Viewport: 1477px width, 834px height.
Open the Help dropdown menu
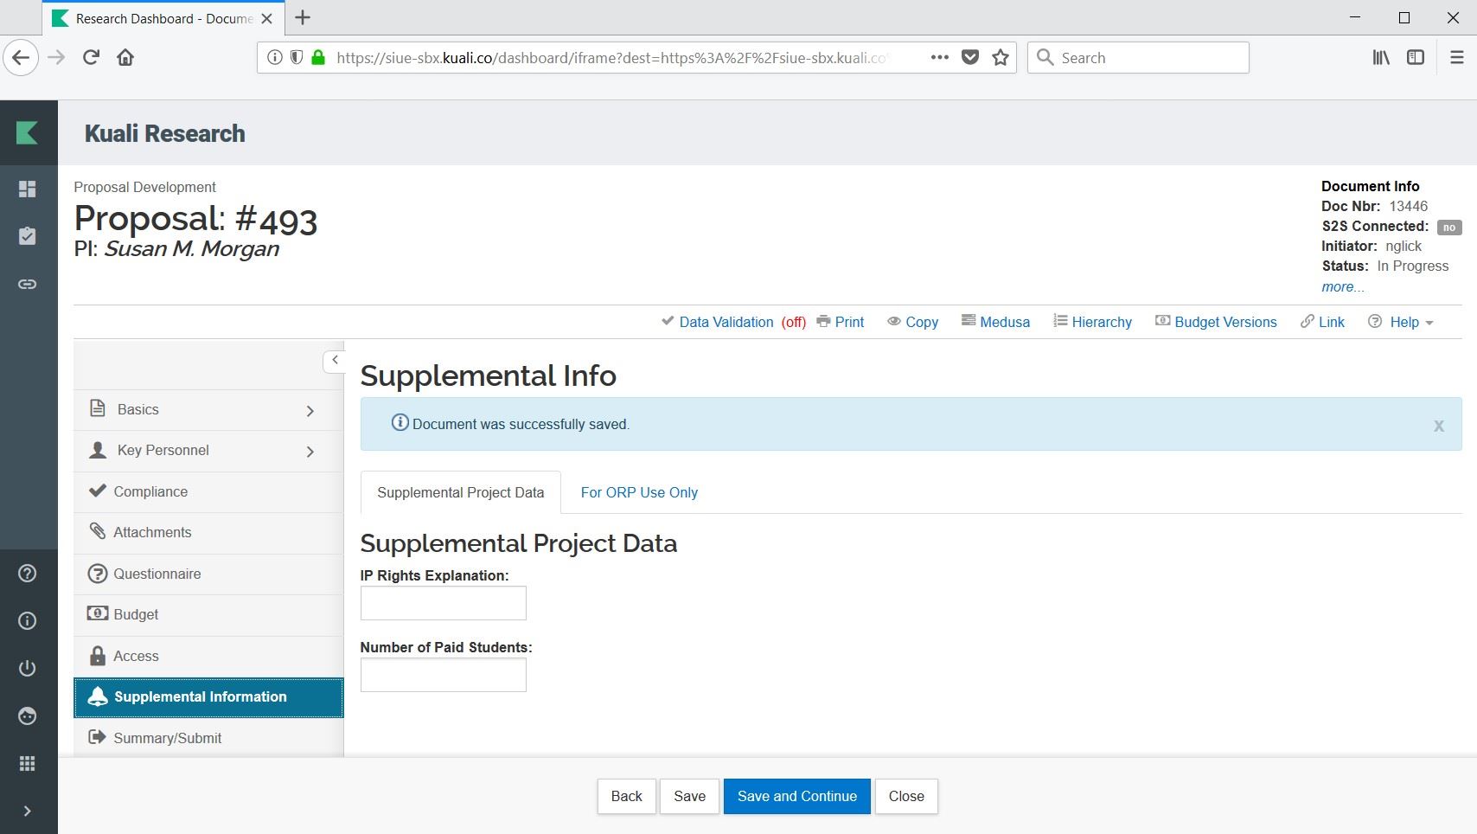[x=1402, y=322]
